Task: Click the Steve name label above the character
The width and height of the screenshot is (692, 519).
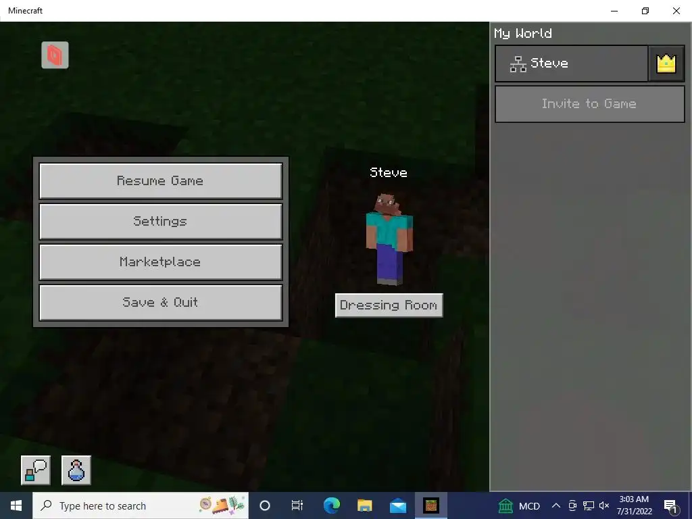Action: click(x=389, y=172)
